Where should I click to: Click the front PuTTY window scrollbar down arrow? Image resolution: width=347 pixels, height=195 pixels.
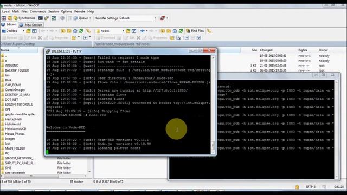pyautogui.click(x=213, y=152)
